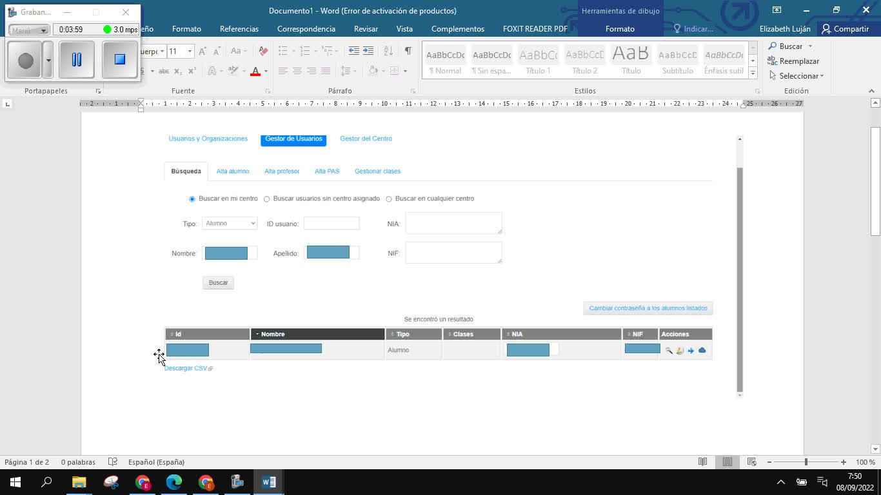The height and width of the screenshot is (495, 881).
Task: Switch to the Revisar tab
Action: [366, 29]
